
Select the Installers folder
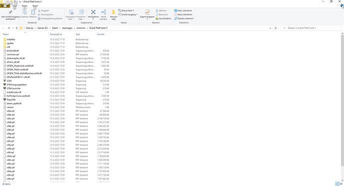[x=9, y=39]
